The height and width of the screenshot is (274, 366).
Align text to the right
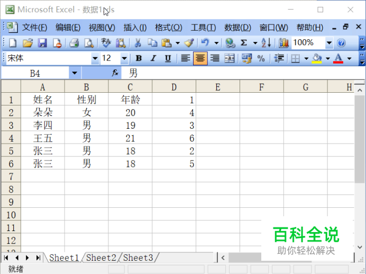[x=215, y=58]
